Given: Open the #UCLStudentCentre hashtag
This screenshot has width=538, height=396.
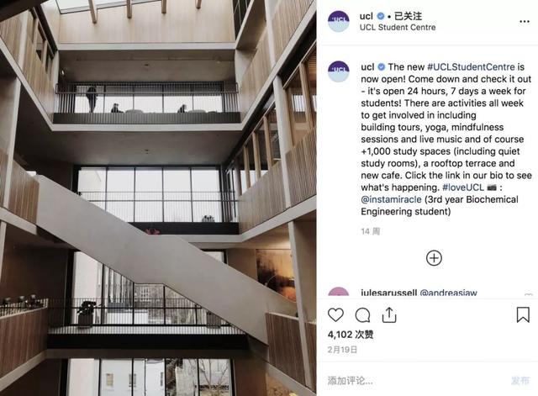Looking at the screenshot, I should (x=471, y=67).
